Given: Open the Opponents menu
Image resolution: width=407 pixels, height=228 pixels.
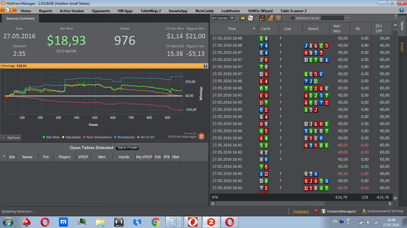Looking at the screenshot, I should 101,11.
